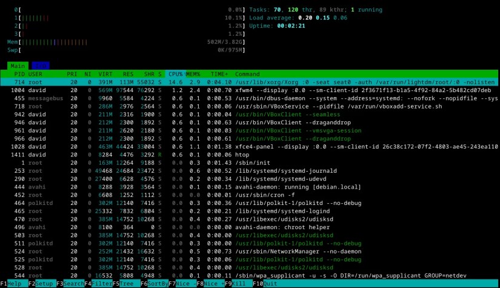Screen dimensions: 500x288
Task: Sort by the VIRT column header
Action: click(x=105, y=74)
